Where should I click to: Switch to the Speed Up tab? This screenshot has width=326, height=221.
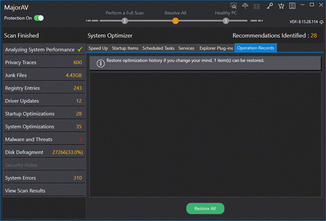[98, 48]
